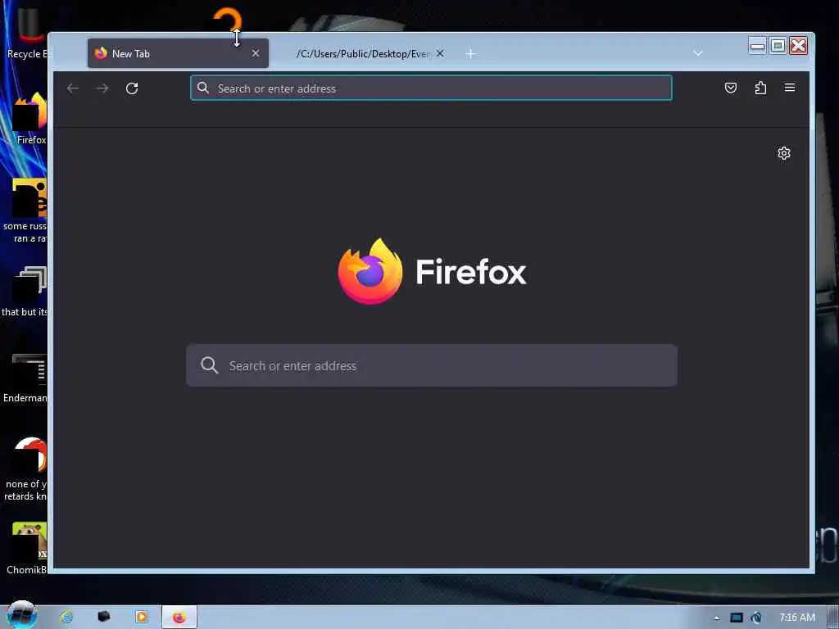Screen dimensions: 839x629
Task: Click the Firefox taskbar button
Action: click(179, 618)
